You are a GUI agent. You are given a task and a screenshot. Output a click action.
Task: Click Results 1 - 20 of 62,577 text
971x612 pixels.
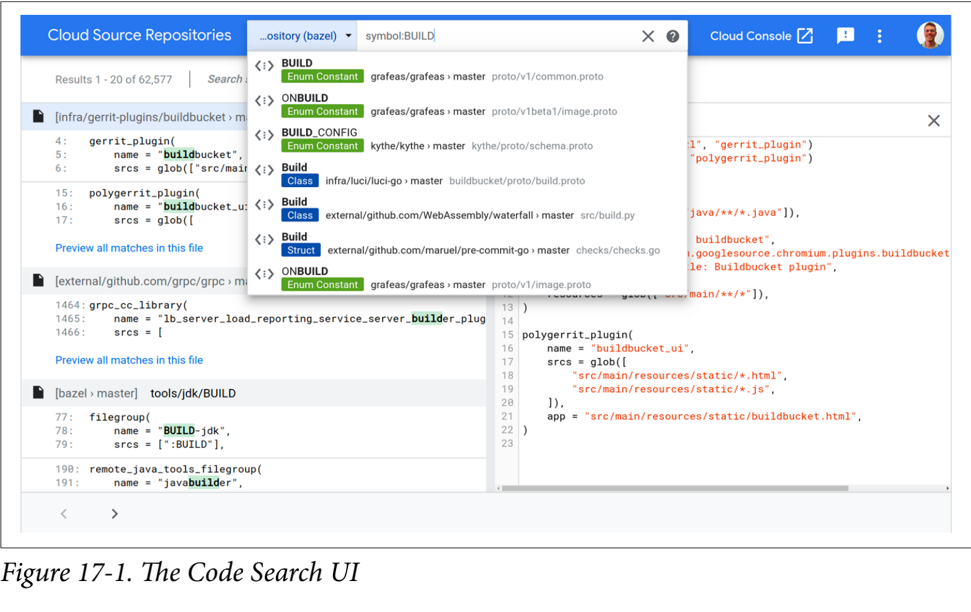tap(113, 79)
